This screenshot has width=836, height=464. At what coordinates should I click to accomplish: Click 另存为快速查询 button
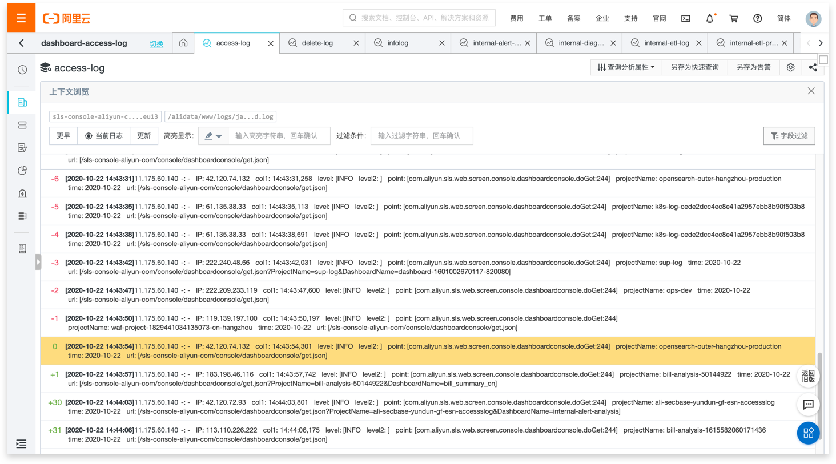695,67
